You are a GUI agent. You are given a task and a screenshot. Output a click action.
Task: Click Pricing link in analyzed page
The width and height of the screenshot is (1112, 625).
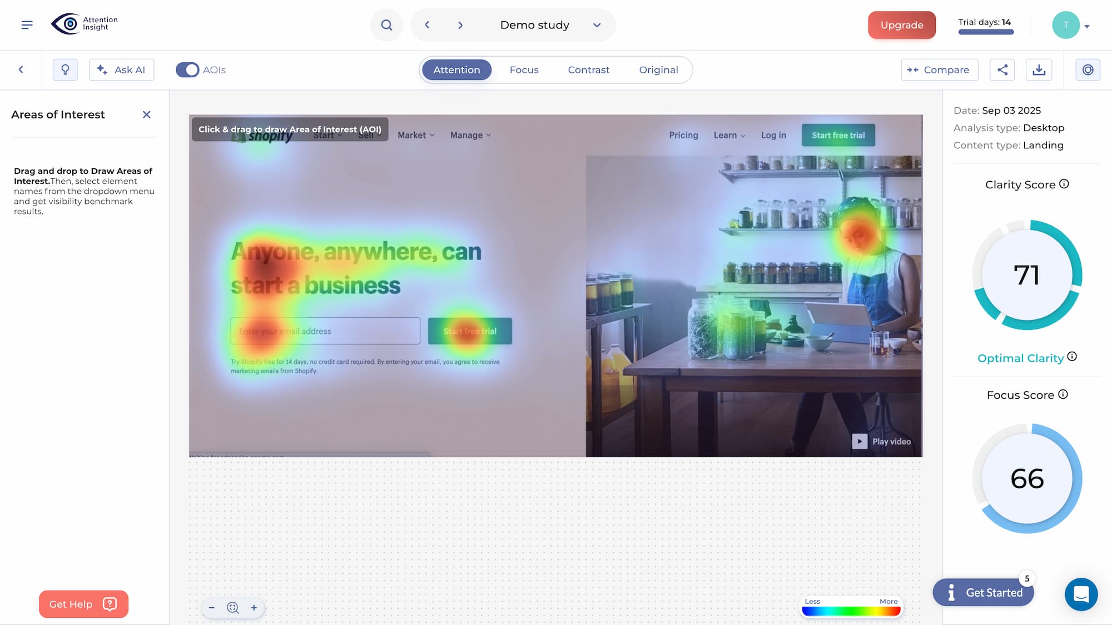pyautogui.click(x=683, y=135)
